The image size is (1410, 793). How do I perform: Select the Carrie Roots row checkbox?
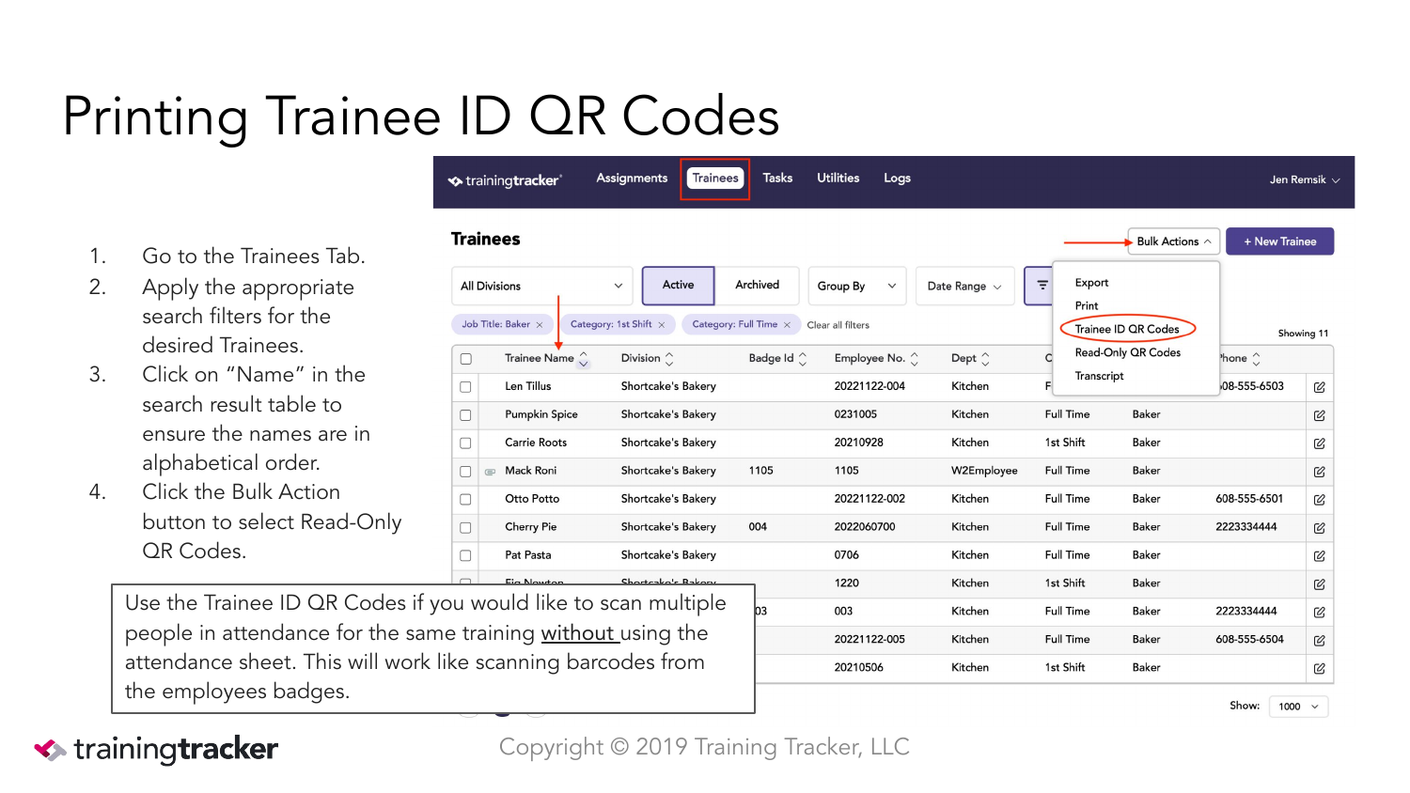coord(465,443)
